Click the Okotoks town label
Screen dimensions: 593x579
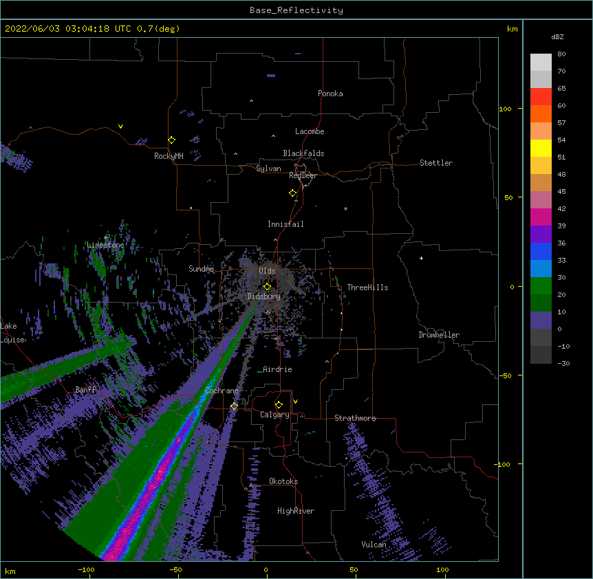pyautogui.click(x=283, y=481)
